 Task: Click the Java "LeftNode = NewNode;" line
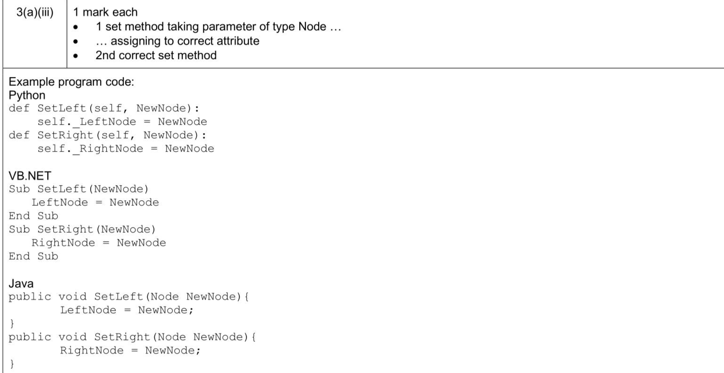127,310
